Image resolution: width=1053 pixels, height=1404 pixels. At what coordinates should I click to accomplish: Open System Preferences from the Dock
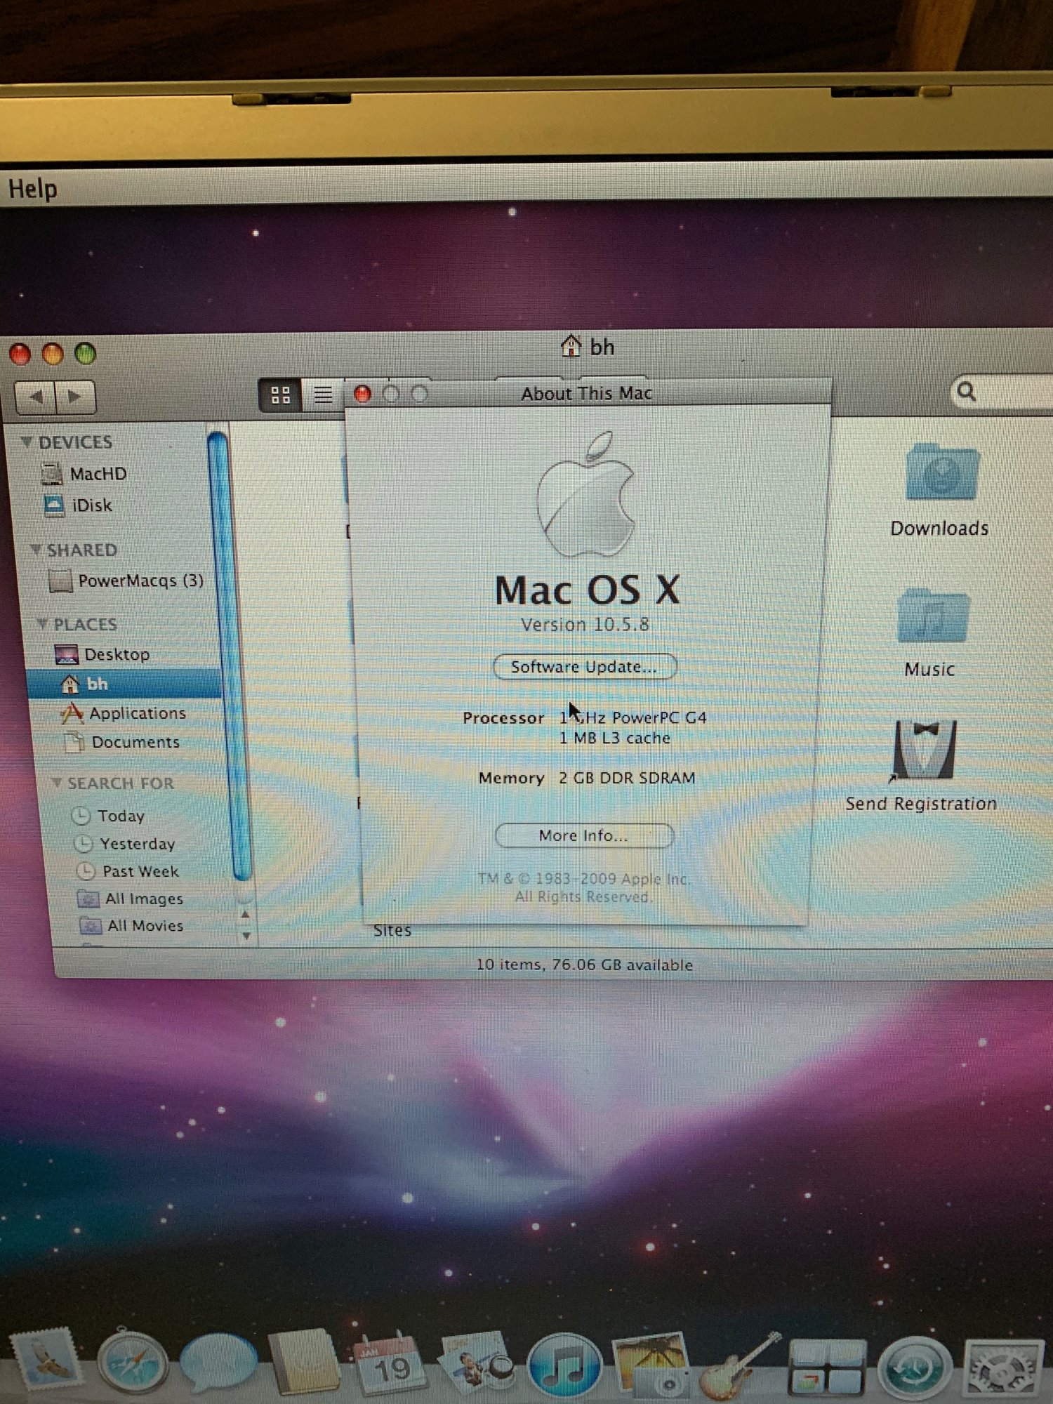pyautogui.click(x=1004, y=1369)
